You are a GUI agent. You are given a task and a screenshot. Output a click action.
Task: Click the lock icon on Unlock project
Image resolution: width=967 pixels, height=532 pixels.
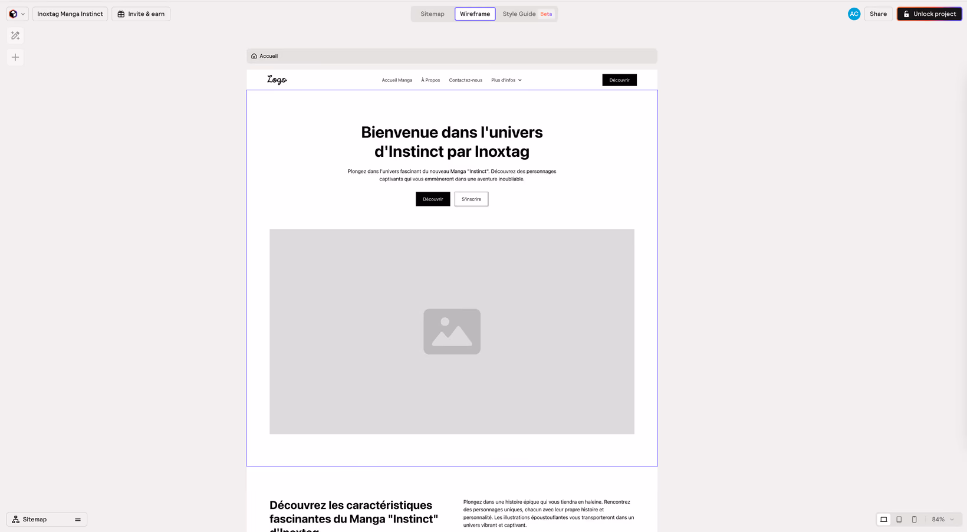(906, 14)
